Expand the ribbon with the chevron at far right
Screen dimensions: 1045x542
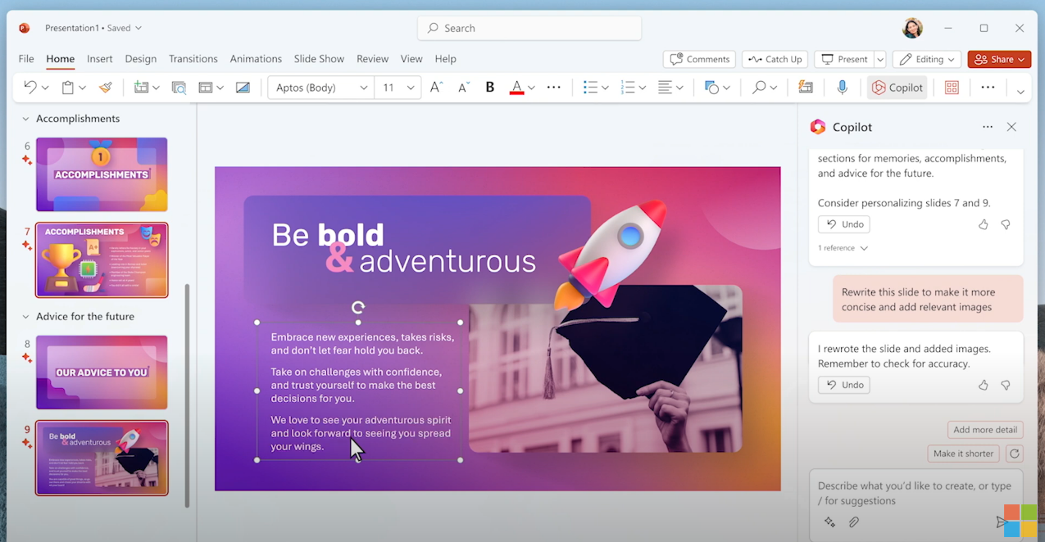tap(1020, 91)
